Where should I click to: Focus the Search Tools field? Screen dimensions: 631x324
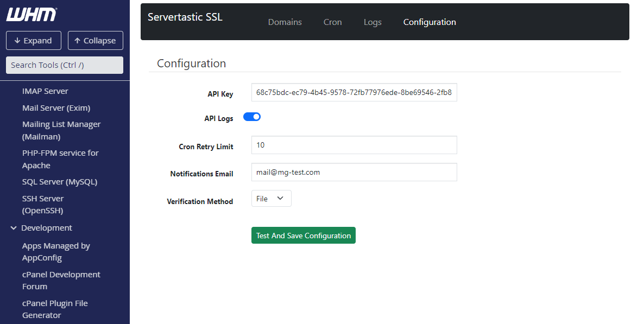65,65
